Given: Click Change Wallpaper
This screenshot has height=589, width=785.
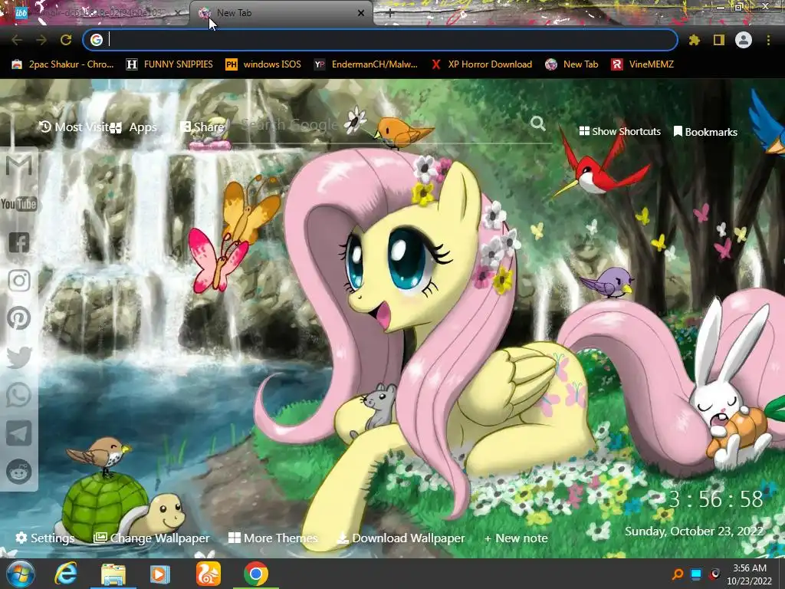Looking at the screenshot, I should pos(152,538).
